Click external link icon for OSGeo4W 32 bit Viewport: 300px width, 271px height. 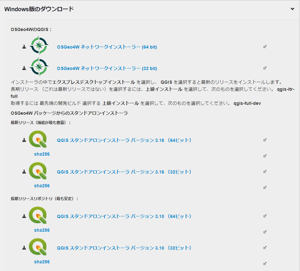point(265,68)
